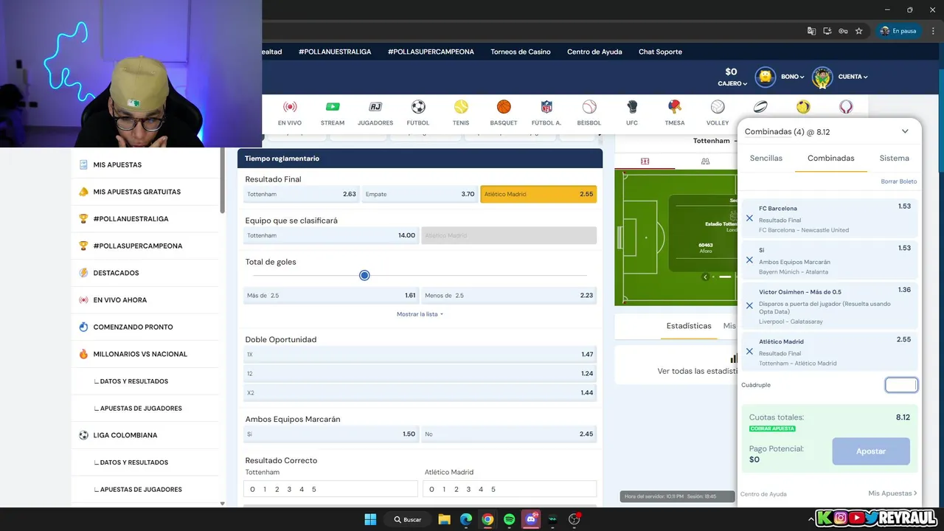The height and width of the screenshot is (531, 944).
Task: Select the TENIS tennis ball icon
Action: [461, 107]
